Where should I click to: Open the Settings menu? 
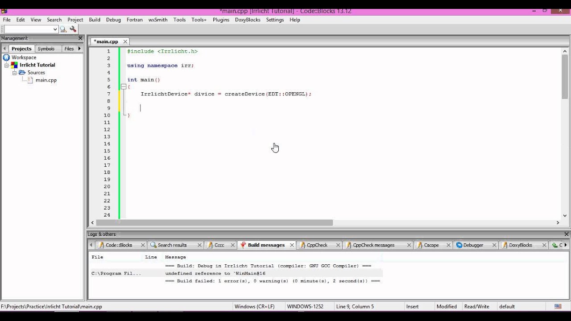pyautogui.click(x=275, y=20)
